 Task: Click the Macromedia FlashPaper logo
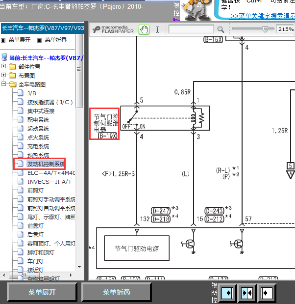click(113, 29)
